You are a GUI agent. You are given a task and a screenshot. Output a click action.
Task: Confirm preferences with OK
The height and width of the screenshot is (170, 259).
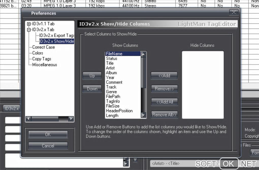48,134
